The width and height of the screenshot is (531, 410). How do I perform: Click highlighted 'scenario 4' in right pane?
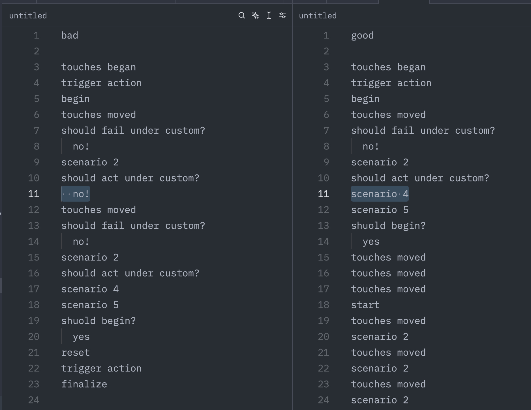click(380, 194)
